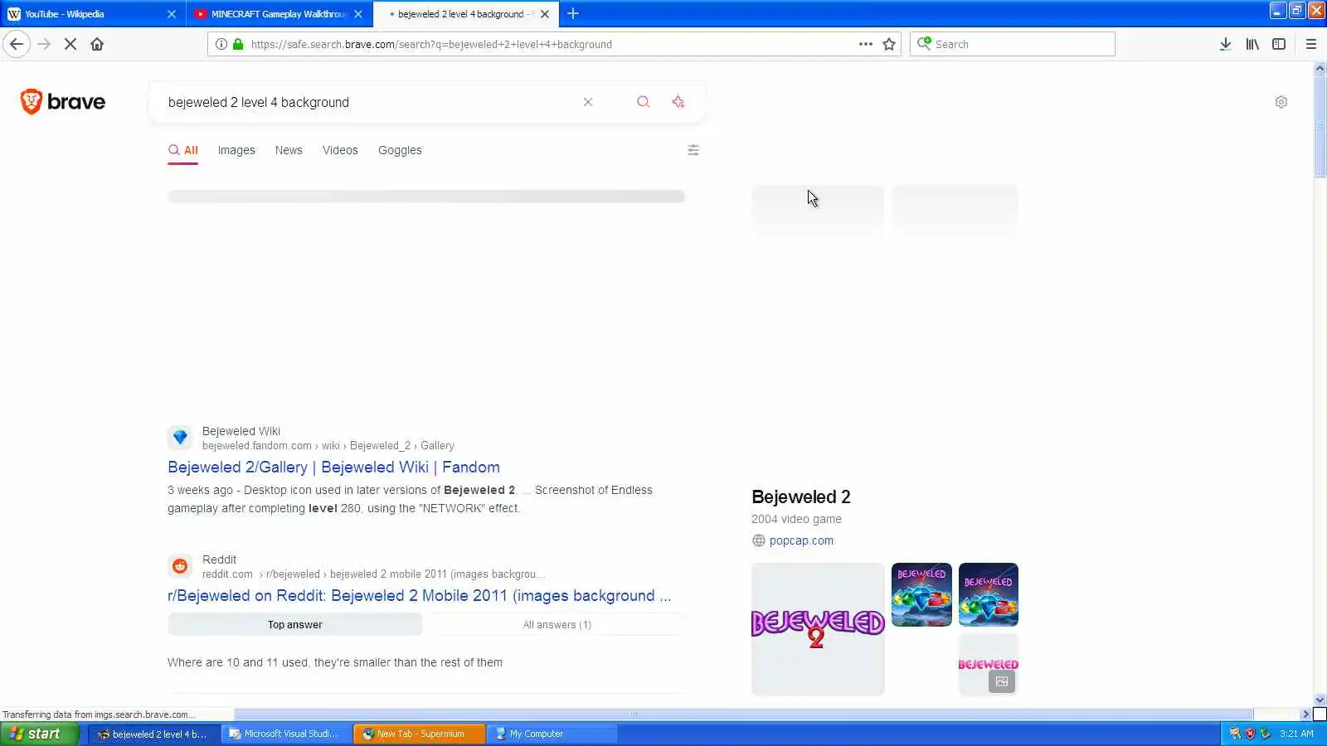Open a new tab with the plus button
This screenshot has width=1327, height=746.
(573, 13)
